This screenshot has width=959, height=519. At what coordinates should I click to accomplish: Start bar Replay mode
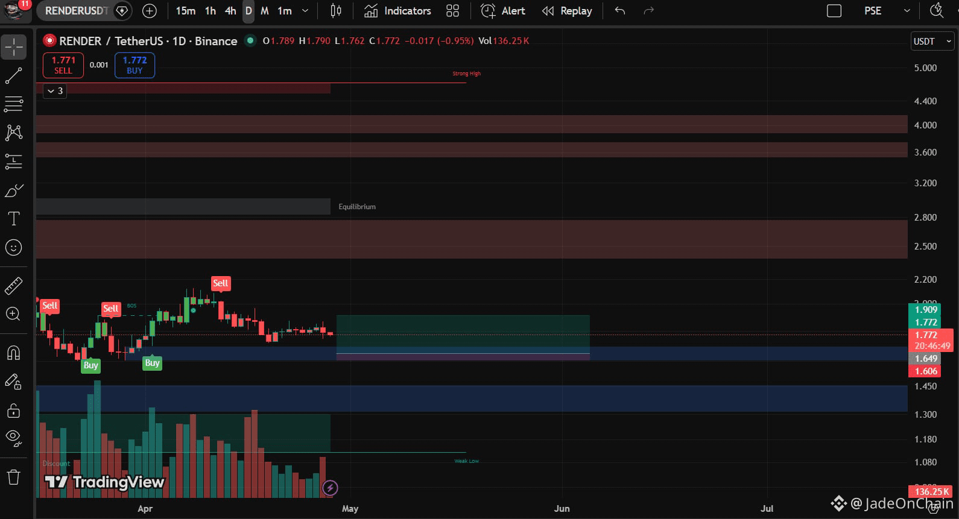tap(567, 11)
